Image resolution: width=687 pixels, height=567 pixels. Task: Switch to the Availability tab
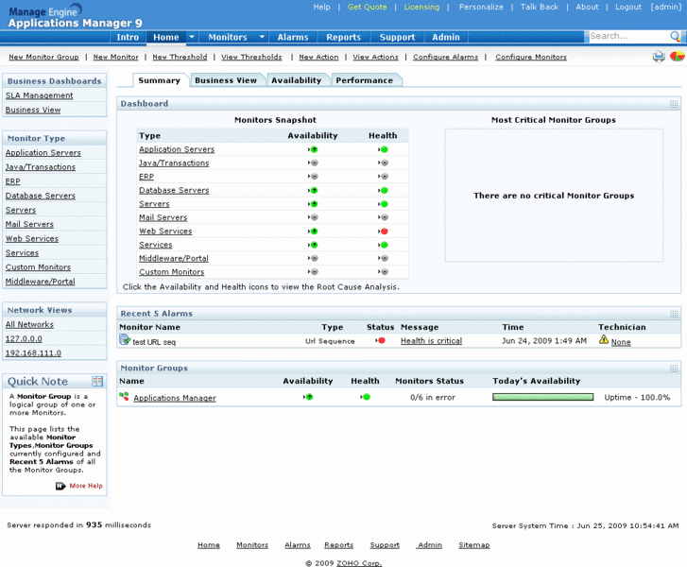[x=296, y=80]
